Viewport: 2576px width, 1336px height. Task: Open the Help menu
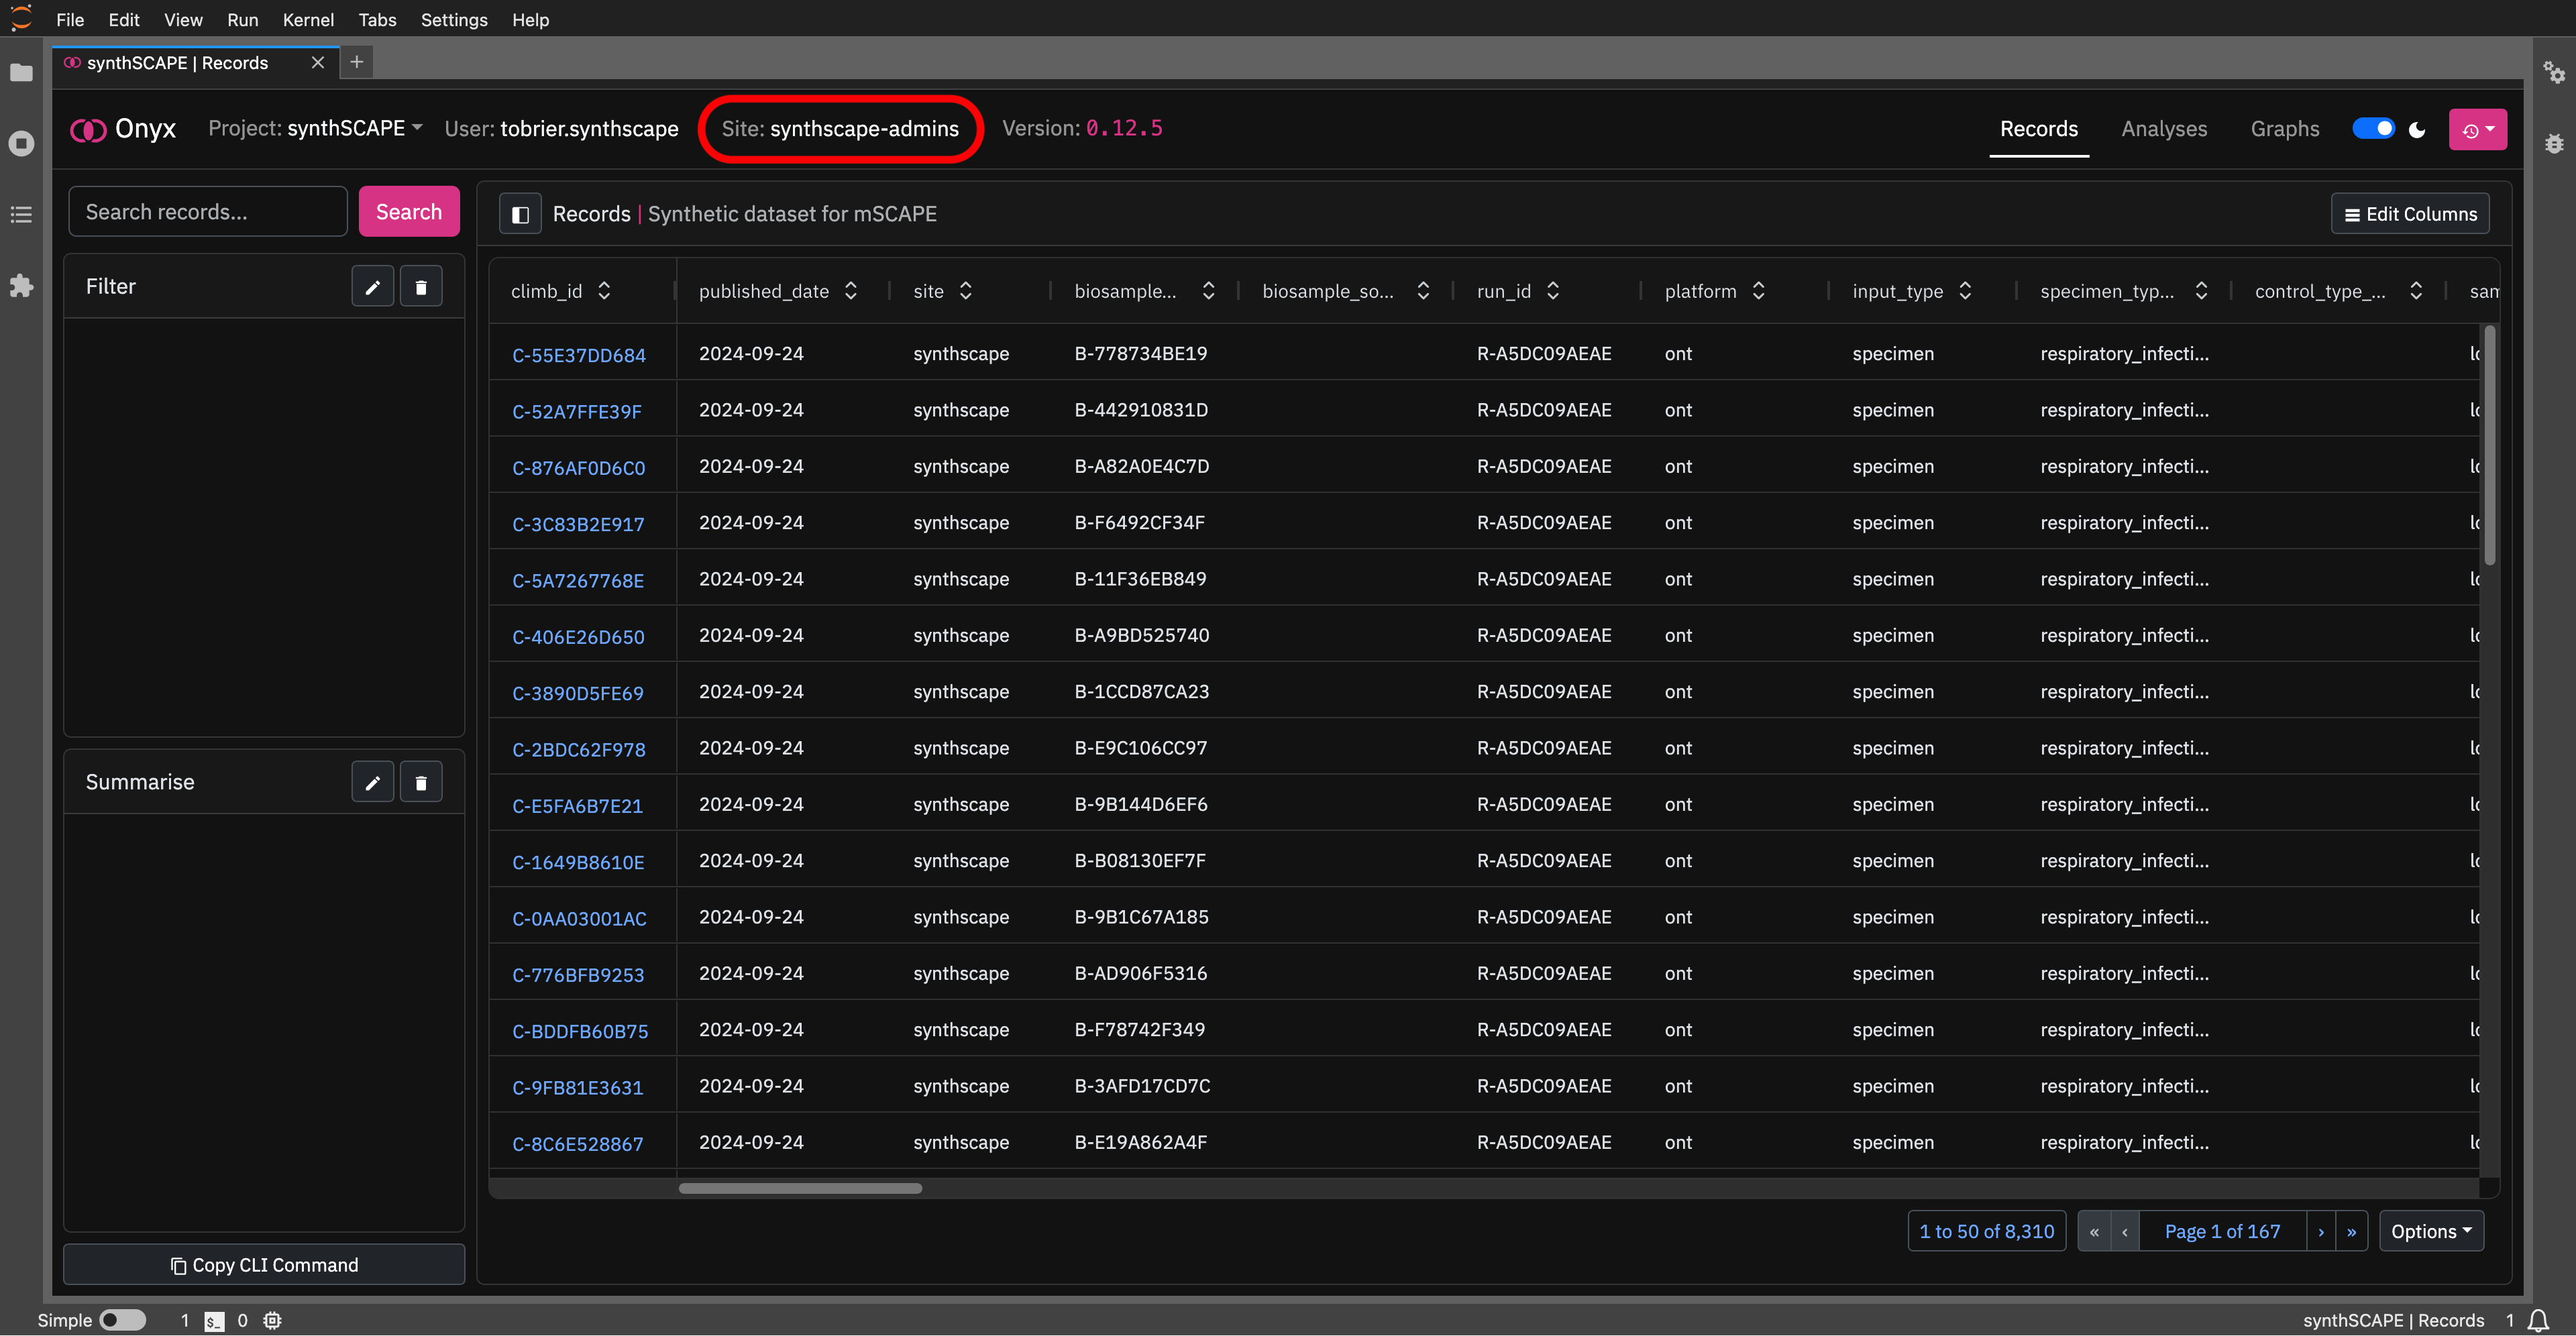pyautogui.click(x=530, y=19)
